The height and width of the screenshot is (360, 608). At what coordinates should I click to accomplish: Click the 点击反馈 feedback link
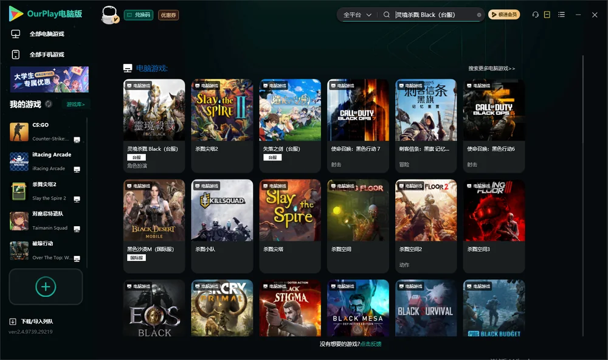coord(371,344)
